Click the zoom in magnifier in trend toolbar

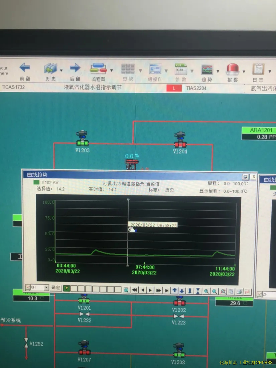pyautogui.click(x=206, y=291)
